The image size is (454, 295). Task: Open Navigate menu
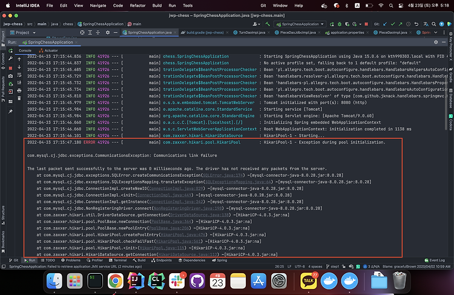[x=98, y=5]
